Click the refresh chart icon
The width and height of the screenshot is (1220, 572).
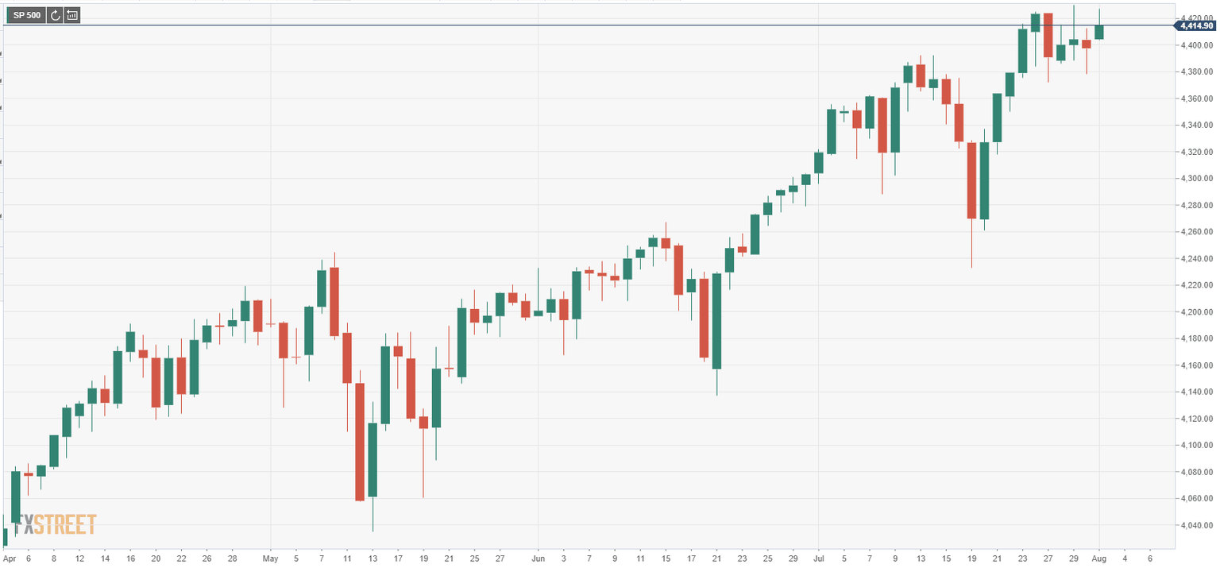click(x=55, y=15)
